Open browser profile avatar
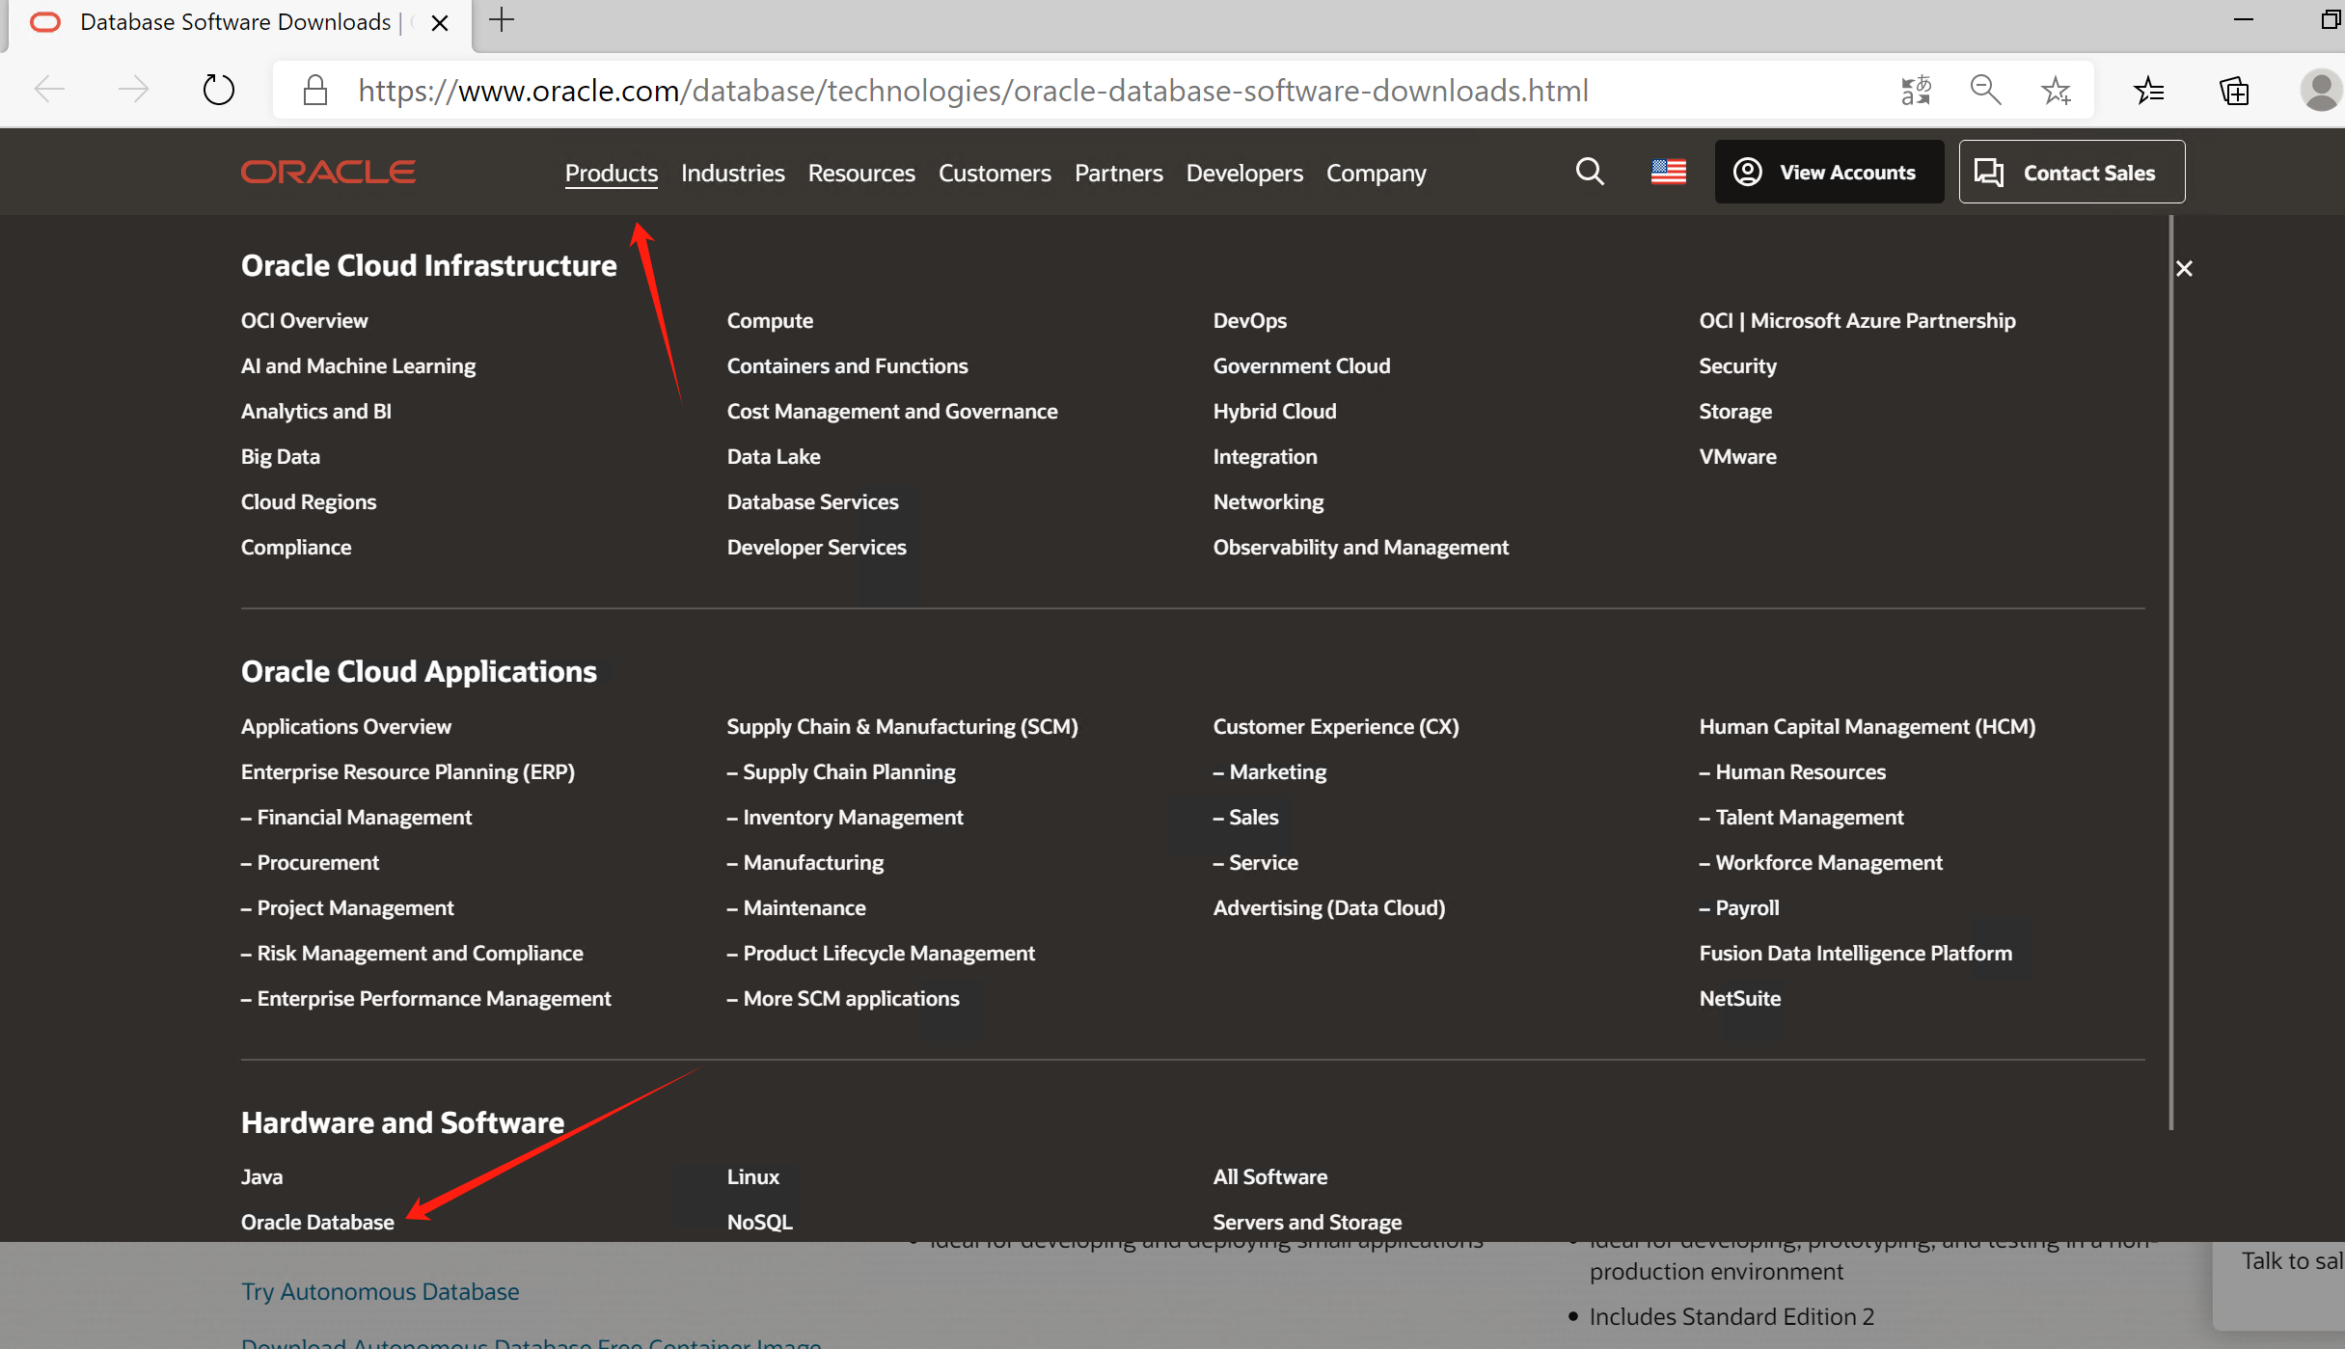Viewport: 2345px width, 1349px height. point(2321,90)
